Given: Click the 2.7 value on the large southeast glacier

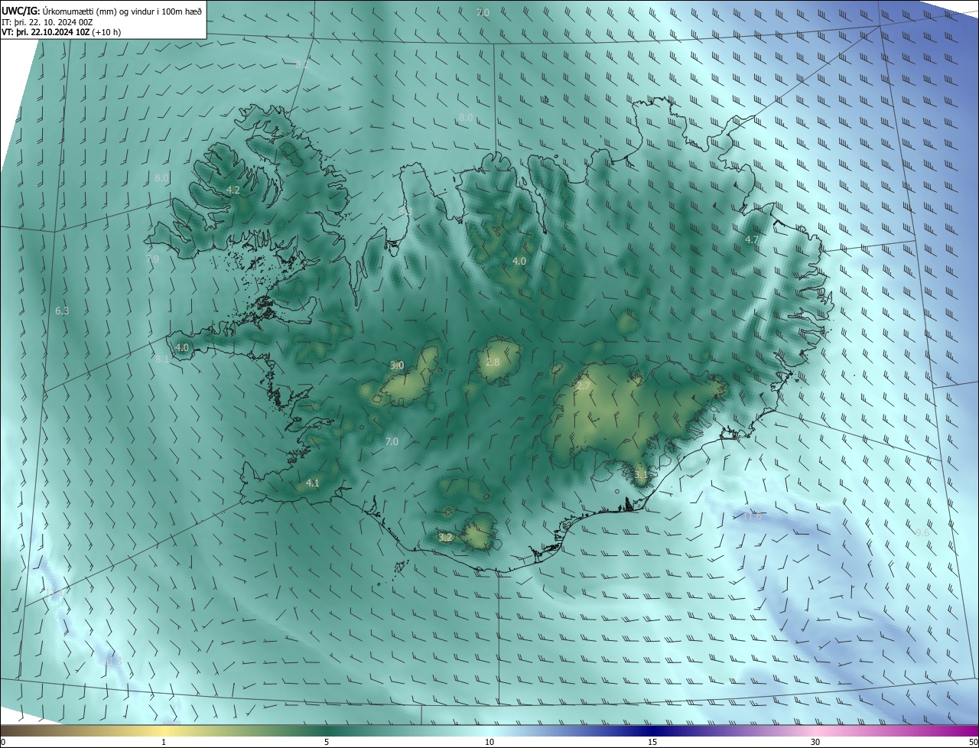Looking at the screenshot, I should click(x=583, y=386).
